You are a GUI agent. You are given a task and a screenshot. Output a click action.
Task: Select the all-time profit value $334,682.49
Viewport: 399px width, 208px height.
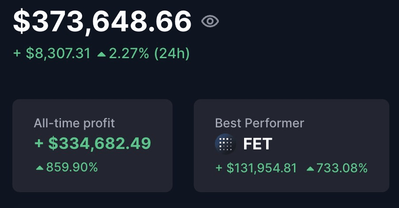pyautogui.click(x=100, y=143)
